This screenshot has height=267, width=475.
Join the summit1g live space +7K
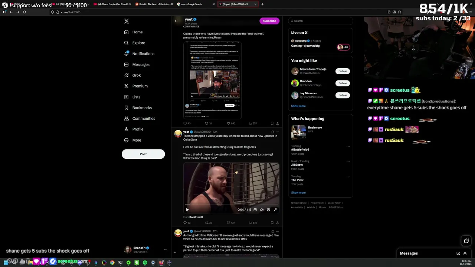[x=343, y=47]
